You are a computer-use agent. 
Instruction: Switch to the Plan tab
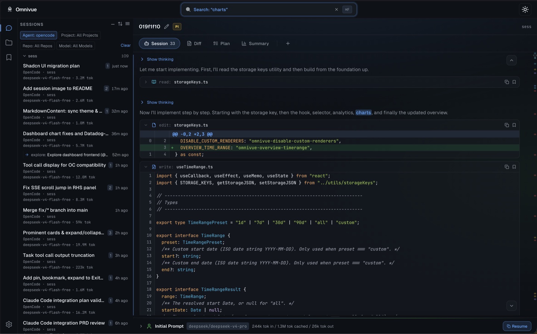tap(221, 43)
